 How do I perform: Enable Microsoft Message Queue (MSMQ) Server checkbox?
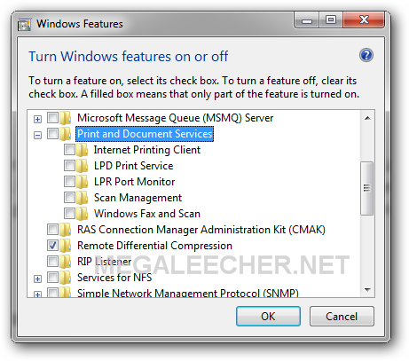coord(53,117)
